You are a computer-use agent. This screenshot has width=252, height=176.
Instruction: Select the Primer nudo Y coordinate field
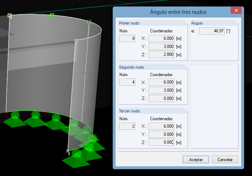point(161,47)
